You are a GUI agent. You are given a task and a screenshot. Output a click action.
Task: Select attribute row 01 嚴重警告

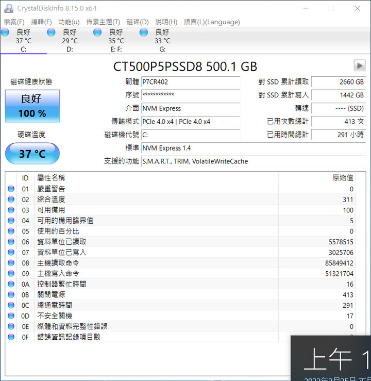180,189
